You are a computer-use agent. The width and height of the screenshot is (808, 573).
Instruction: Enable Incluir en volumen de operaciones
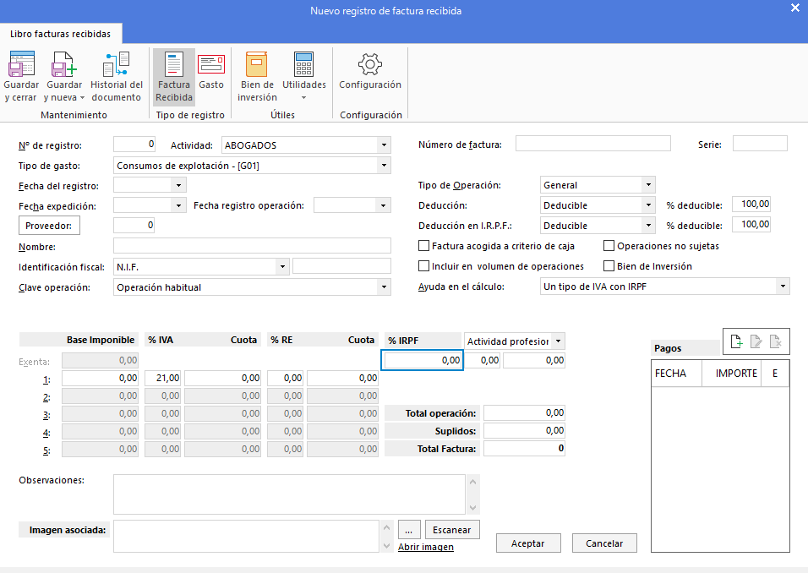(x=424, y=266)
